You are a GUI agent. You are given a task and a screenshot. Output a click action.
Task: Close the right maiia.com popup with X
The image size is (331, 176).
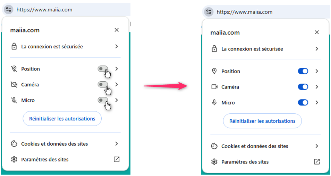(317, 33)
